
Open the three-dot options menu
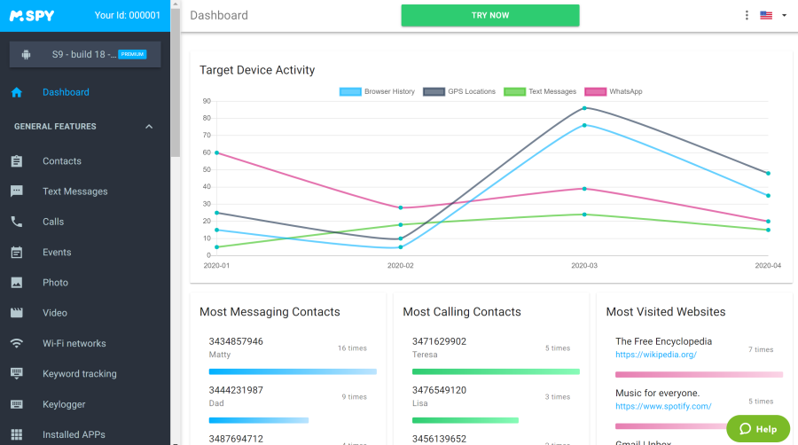[747, 15]
